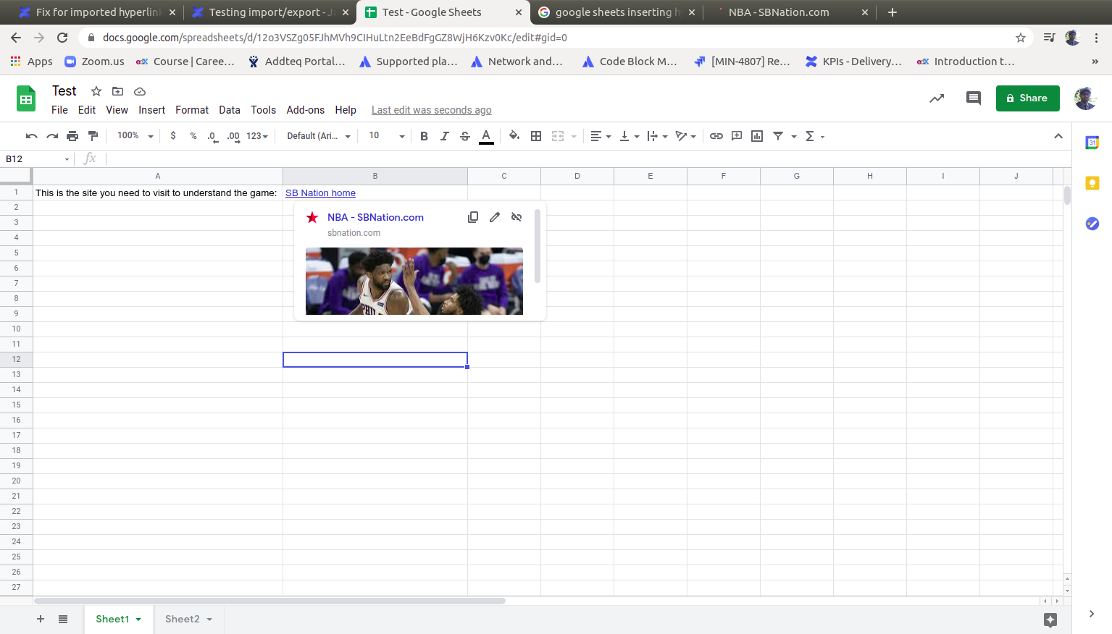Open the Default (Arial) font dropdown

coord(319,136)
